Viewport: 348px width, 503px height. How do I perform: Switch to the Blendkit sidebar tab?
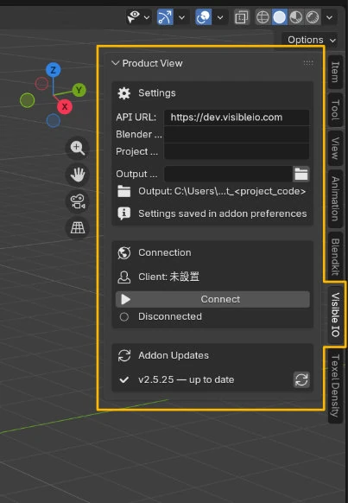[x=335, y=257]
